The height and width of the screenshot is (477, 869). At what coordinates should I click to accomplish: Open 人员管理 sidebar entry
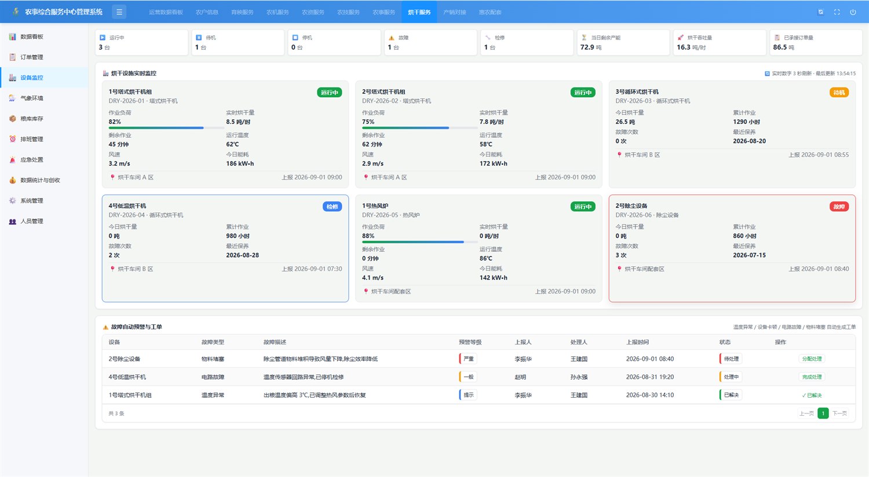coord(44,221)
